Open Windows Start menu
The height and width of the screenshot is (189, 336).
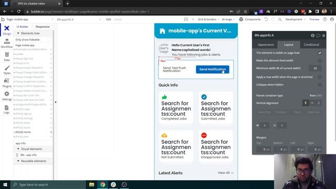(5, 184)
